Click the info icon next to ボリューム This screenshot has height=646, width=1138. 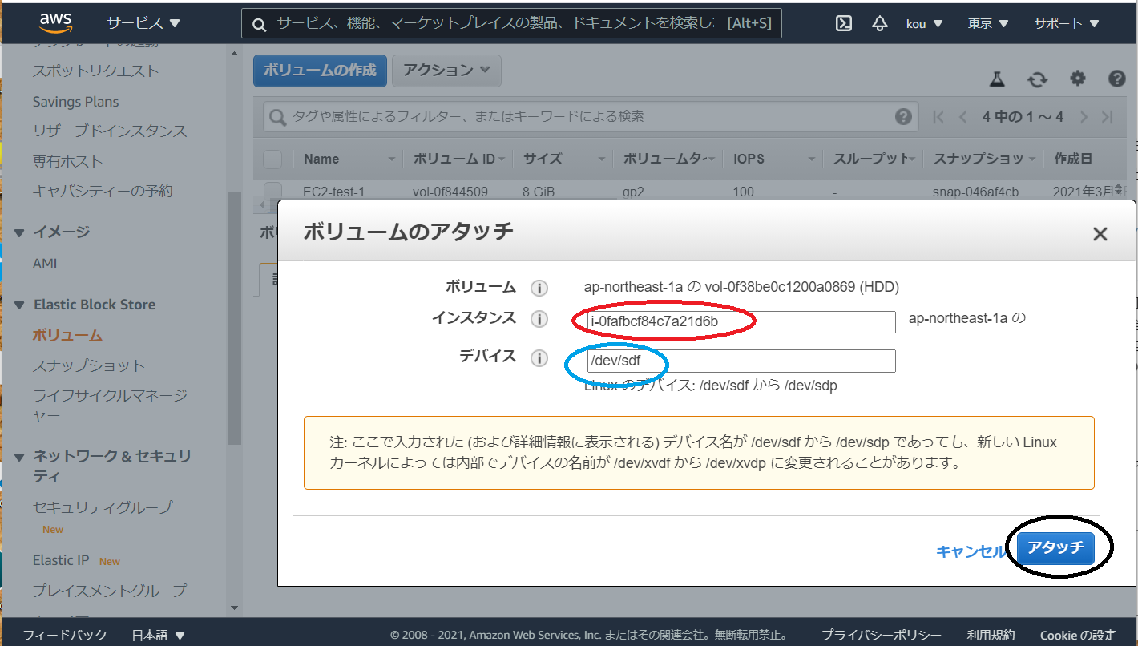[x=539, y=287]
